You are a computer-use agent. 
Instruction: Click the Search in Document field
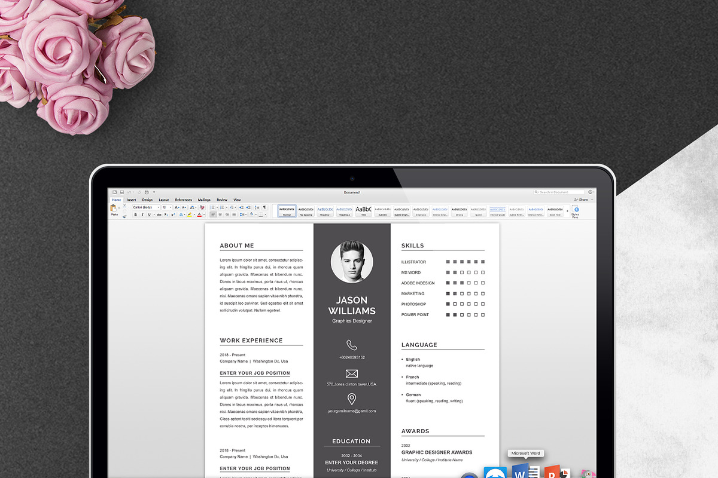coord(559,192)
